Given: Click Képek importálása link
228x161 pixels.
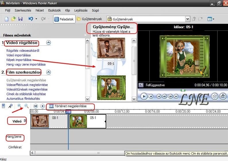Looking at the screenshot, I should (x=19, y=60).
